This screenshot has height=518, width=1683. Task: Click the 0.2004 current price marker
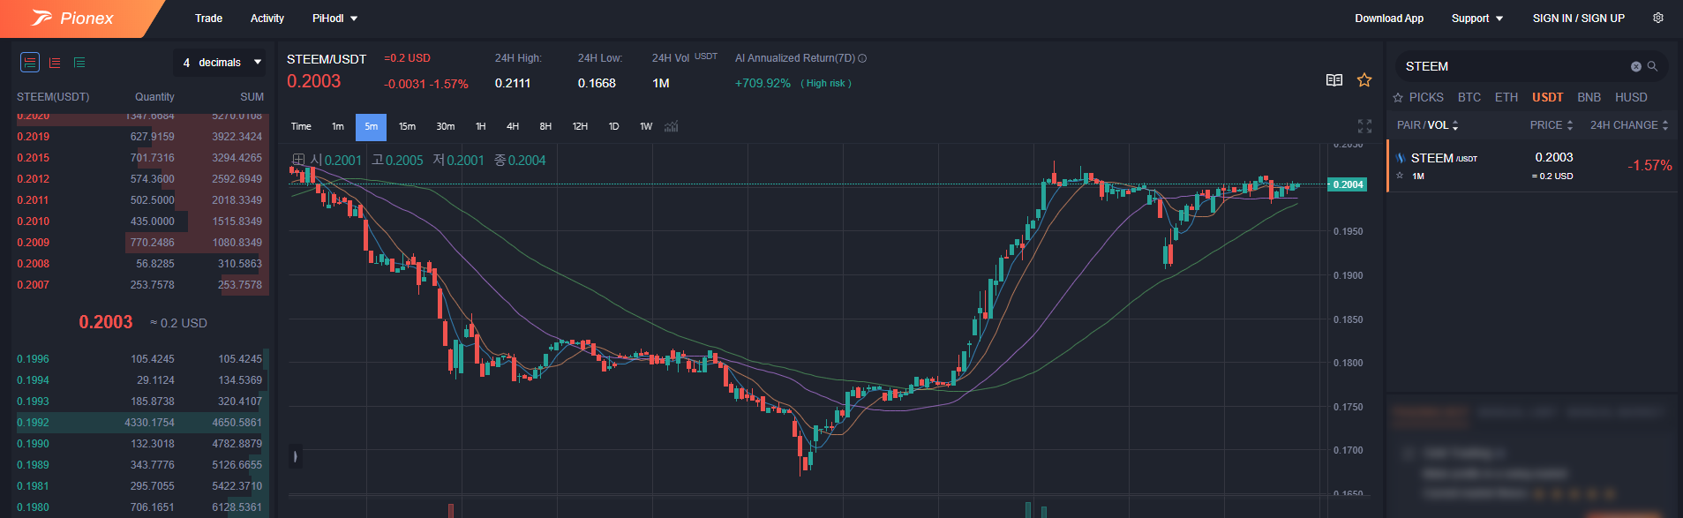click(1348, 184)
